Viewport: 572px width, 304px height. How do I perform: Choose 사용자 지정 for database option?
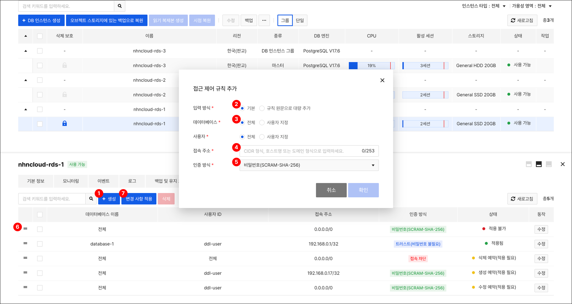pos(262,122)
